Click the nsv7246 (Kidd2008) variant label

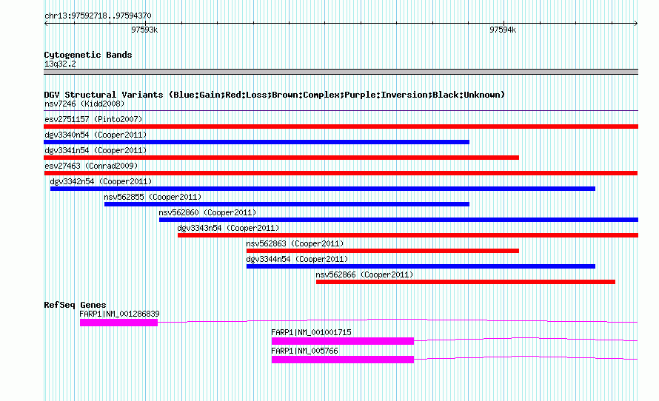coord(84,104)
